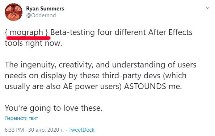Viewport: 215px width, 136px height.
Task: Click the 30 апр. 2020 г. date
Action: click(x=46, y=130)
